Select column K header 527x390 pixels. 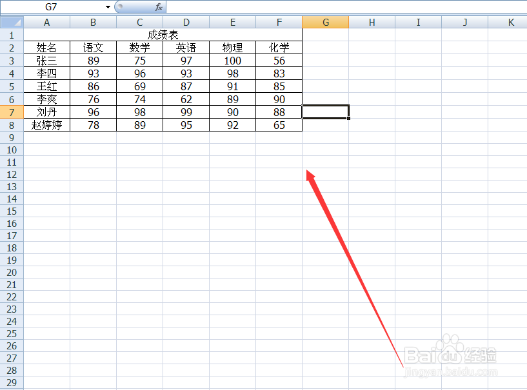point(508,22)
